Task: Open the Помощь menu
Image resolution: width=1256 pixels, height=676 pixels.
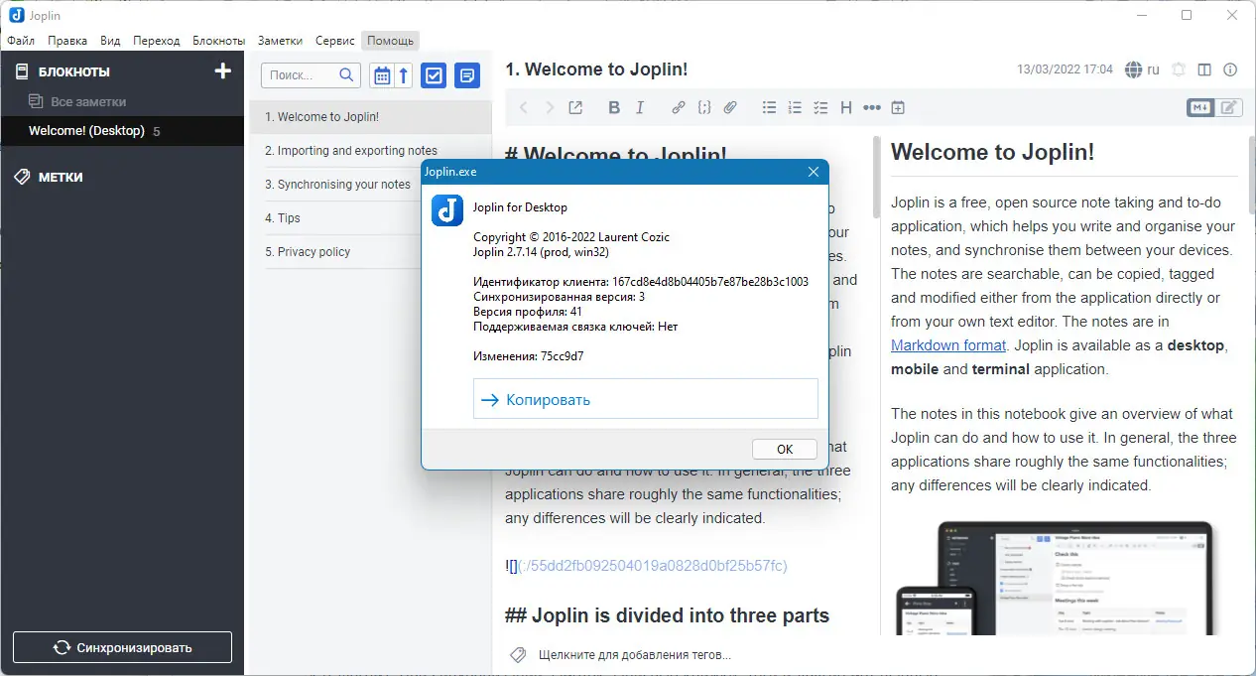Action: click(390, 41)
